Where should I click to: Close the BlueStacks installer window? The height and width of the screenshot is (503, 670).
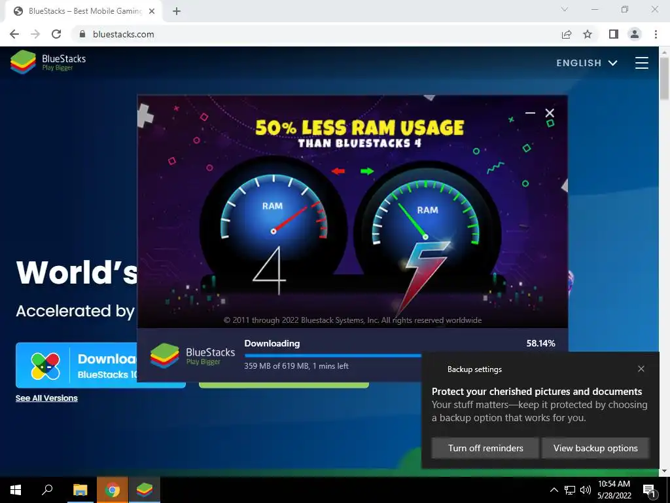coord(550,113)
